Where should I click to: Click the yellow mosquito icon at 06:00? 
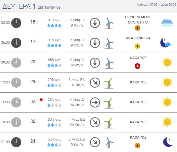(137, 46)
